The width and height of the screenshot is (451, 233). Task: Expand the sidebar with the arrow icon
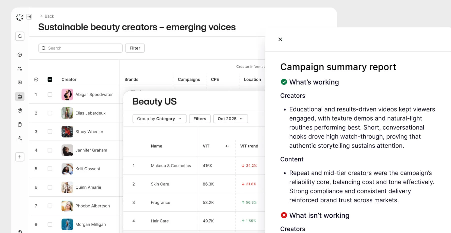[x=29, y=17]
